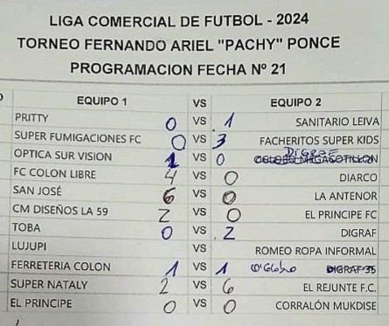Select the SANITARIO LEIVA team entry
The image size is (389, 326).
coord(337,121)
